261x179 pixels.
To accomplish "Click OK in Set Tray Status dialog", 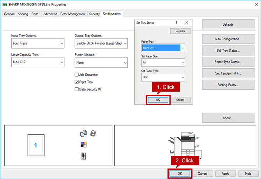I will tap(158, 100).
